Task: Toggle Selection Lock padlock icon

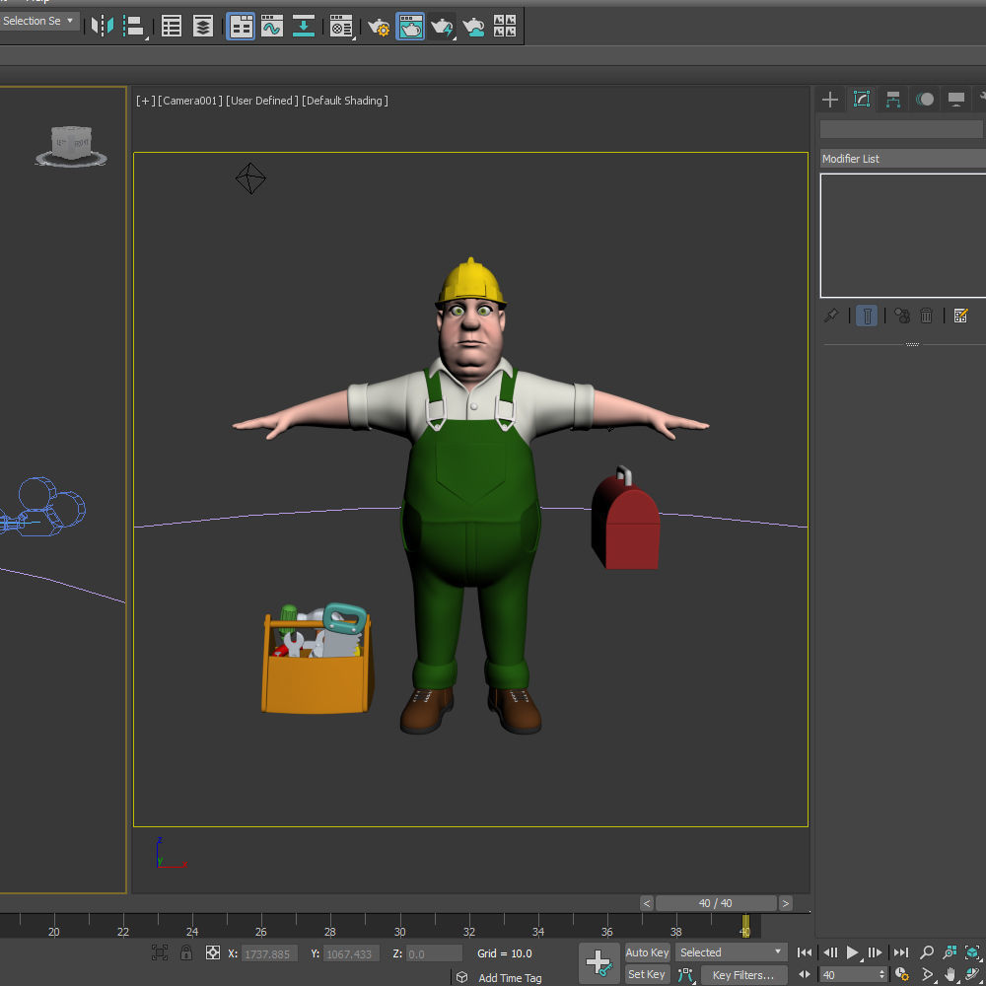Action: [x=186, y=952]
